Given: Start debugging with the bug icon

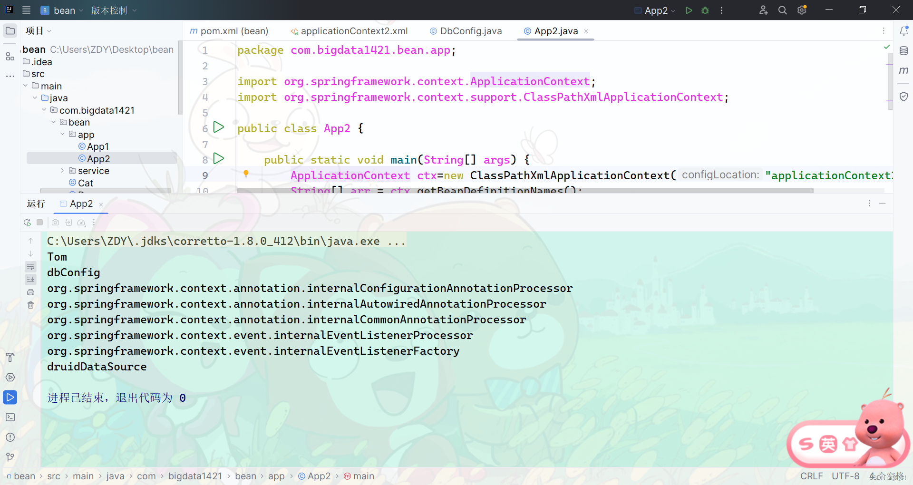Looking at the screenshot, I should coord(705,10).
